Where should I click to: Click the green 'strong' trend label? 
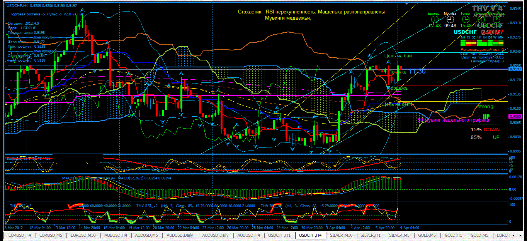[x=485, y=107]
